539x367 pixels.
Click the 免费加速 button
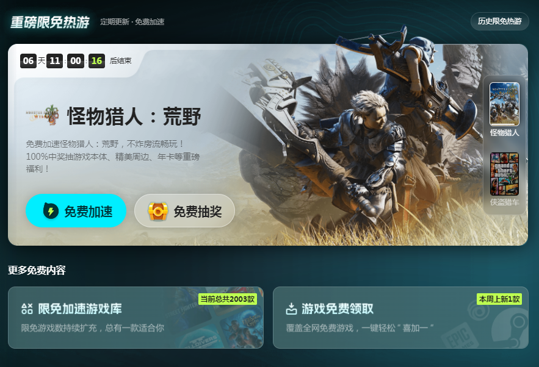76,211
